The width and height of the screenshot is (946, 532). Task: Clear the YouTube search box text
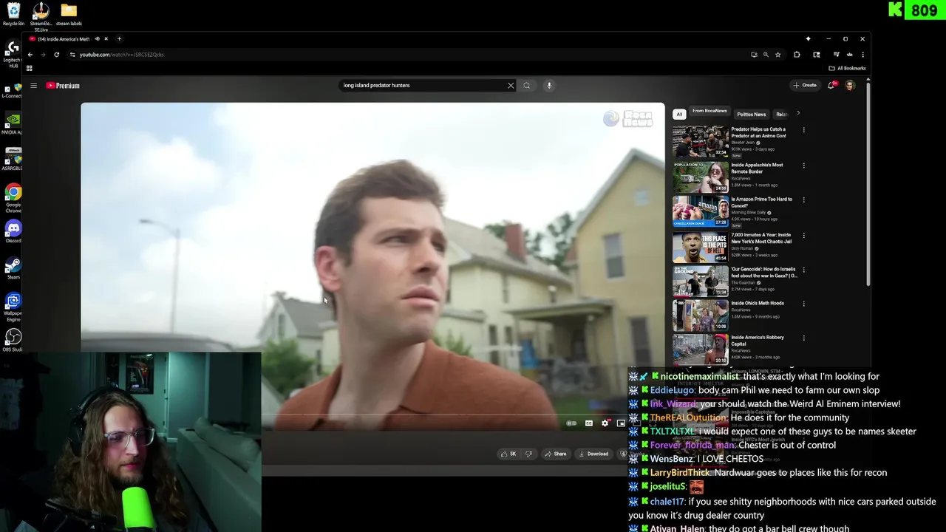tap(510, 86)
